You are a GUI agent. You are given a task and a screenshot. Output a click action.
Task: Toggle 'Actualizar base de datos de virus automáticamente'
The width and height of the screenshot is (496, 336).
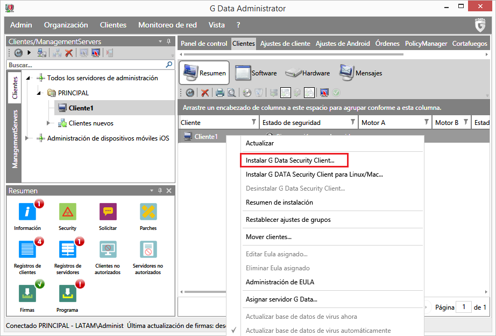[318, 330]
